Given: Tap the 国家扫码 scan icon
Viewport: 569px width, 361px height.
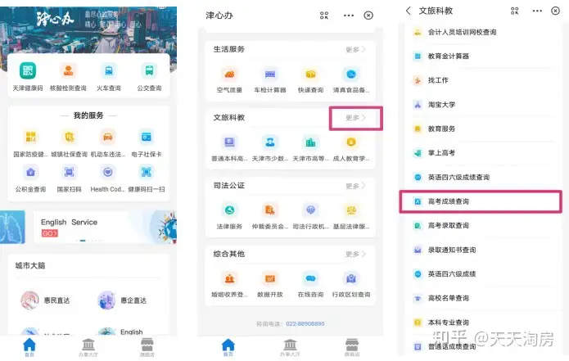Looking at the screenshot, I should coord(70,172).
